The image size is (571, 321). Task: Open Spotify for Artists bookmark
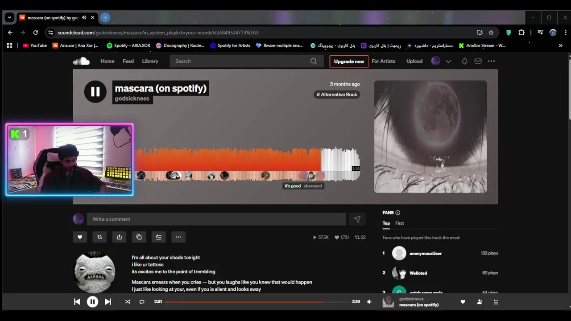(230, 45)
